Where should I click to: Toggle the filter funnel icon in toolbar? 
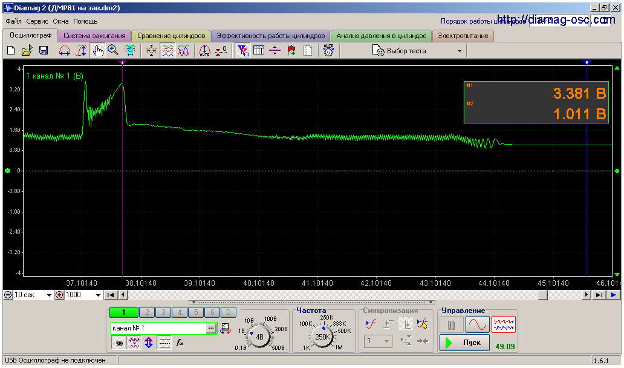click(242, 51)
